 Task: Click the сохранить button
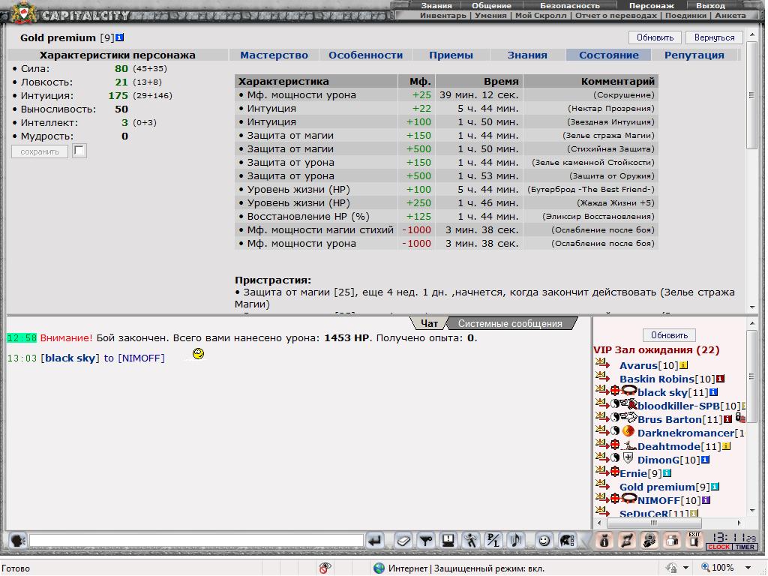(x=40, y=151)
